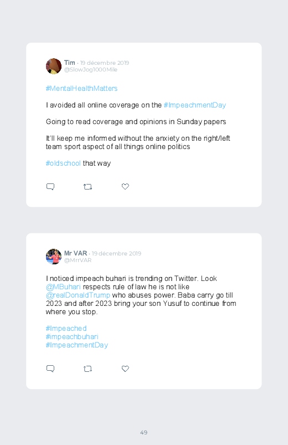Click the reply icon on Tim's tweet
This screenshot has height=445, width=288.
(50, 186)
